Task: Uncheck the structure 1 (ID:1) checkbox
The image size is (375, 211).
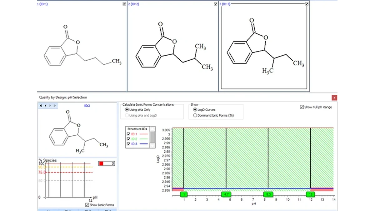Action: [x=125, y=4]
